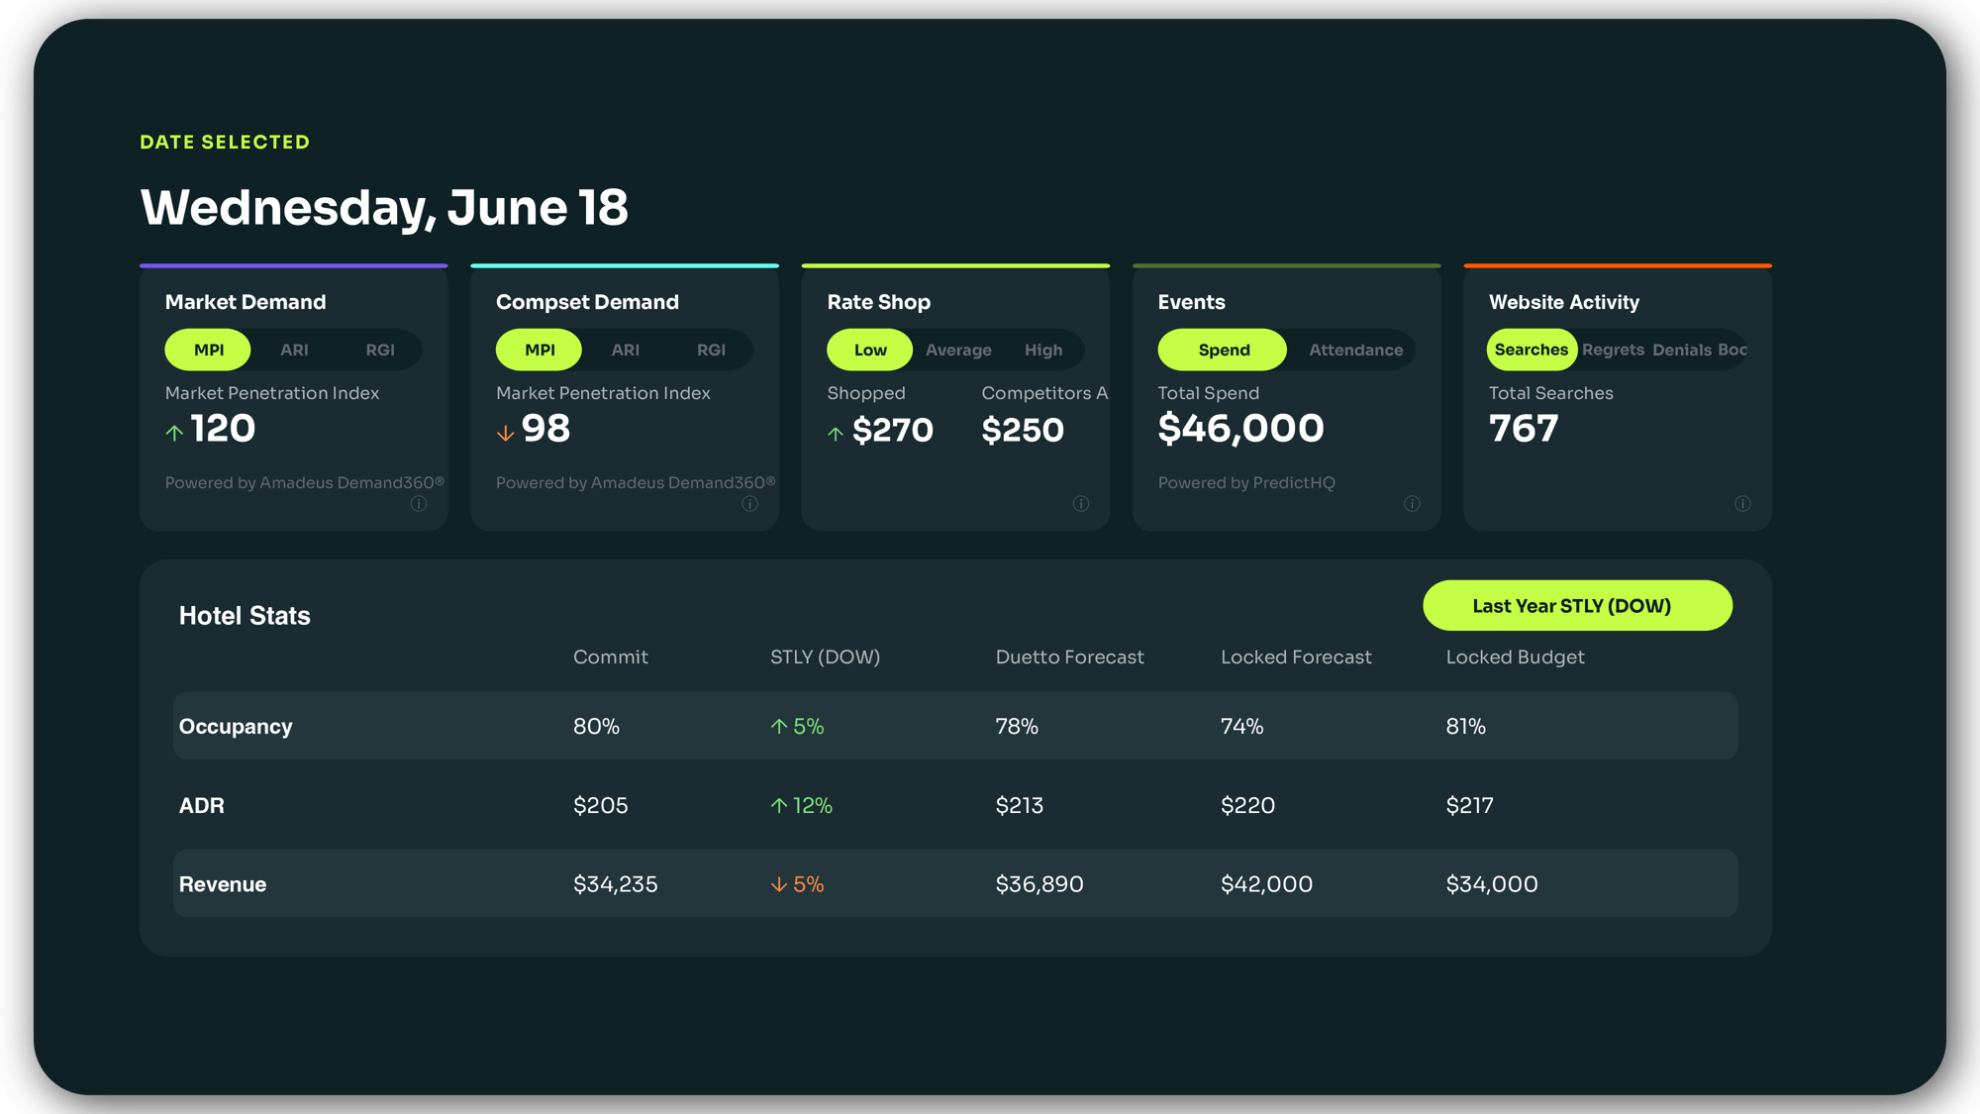This screenshot has width=1980, height=1114.
Task: Click the ADR Duetto Forecast value $213
Action: [x=1020, y=806]
